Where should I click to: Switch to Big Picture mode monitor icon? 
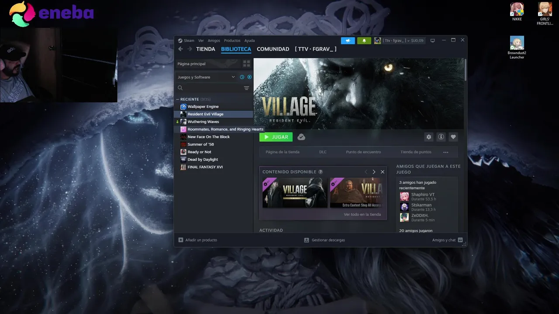click(433, 41)
